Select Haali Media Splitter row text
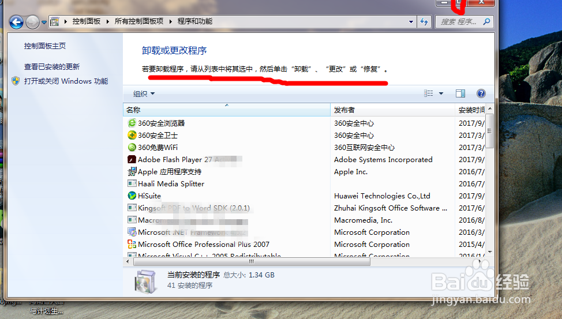The width and height of the screenshot is (562, 319). pyautogui.click(x=171, y=183)
